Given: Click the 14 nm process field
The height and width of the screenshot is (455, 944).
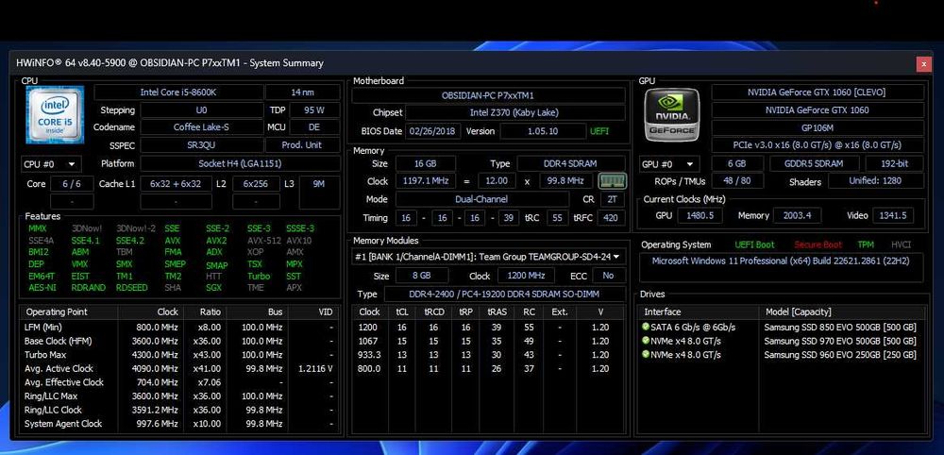Looking at the screenshot, I should click(x=302, y=93).
